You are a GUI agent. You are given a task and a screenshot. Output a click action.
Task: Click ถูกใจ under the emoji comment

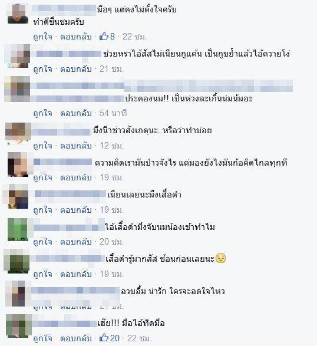click(x=42, y=274)
